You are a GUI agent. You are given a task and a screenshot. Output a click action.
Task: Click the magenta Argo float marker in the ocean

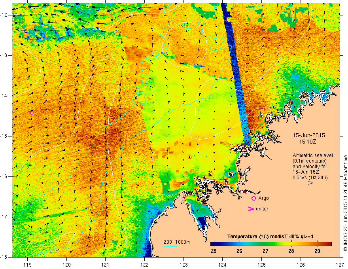pos(32,113)
